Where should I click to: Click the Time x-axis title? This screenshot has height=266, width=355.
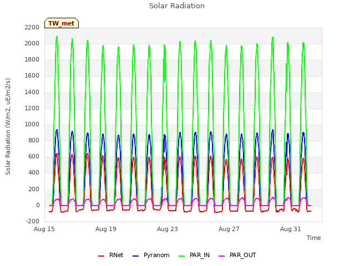pyautogui.click(x=314, y=238)
